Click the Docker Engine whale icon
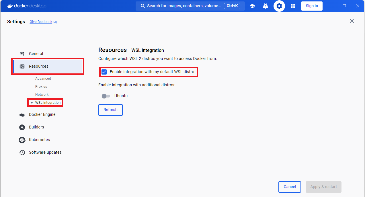 point(22,114)
